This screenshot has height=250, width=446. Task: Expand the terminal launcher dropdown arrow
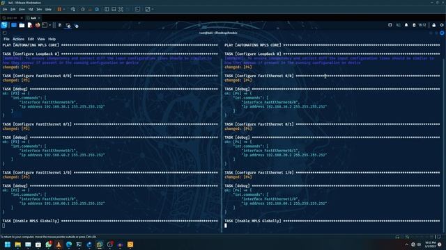(x=50, y=25)
